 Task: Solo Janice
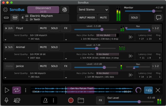click(x=54, y=66)
